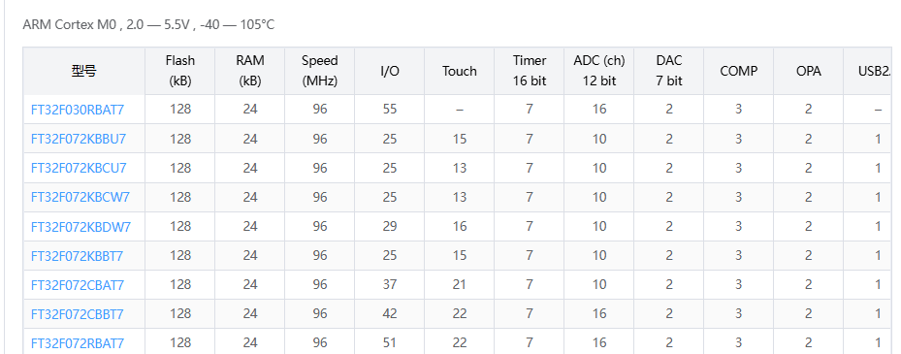Click the 型号 column header
Screen dimensions: 901x354
click(84, 71)
